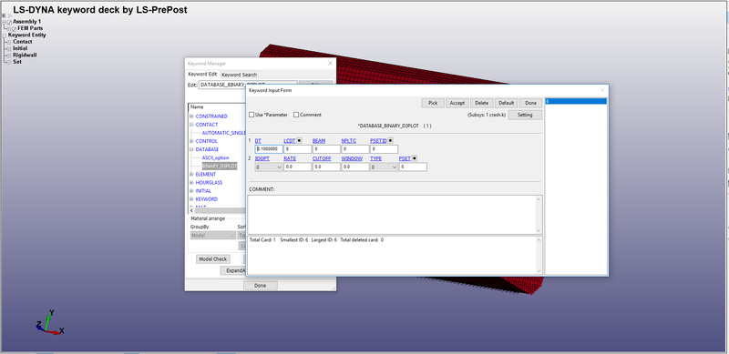
Task: Collapse DATABASE in Keyword Manager list
Action: [191, 149]
